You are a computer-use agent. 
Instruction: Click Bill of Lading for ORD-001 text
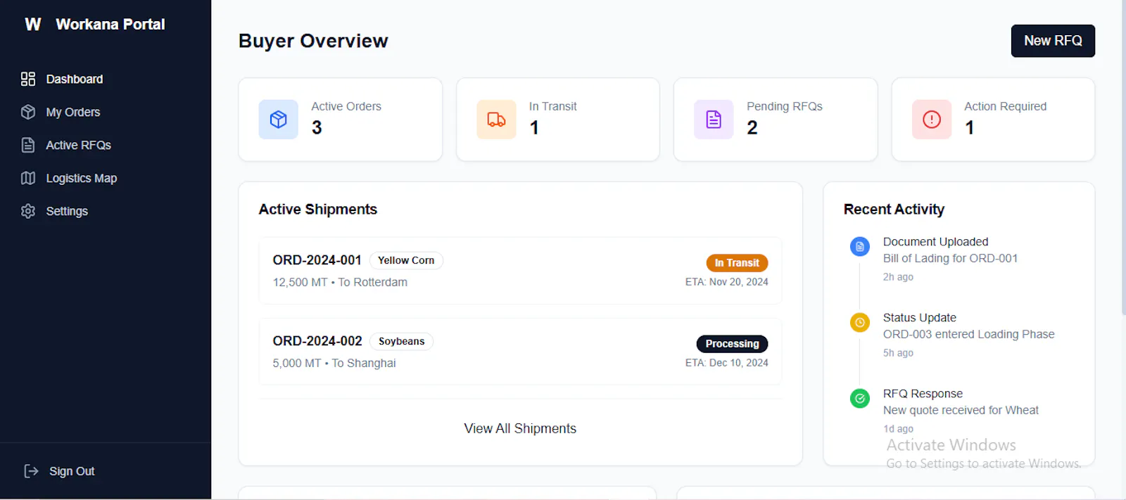(950, 258)
